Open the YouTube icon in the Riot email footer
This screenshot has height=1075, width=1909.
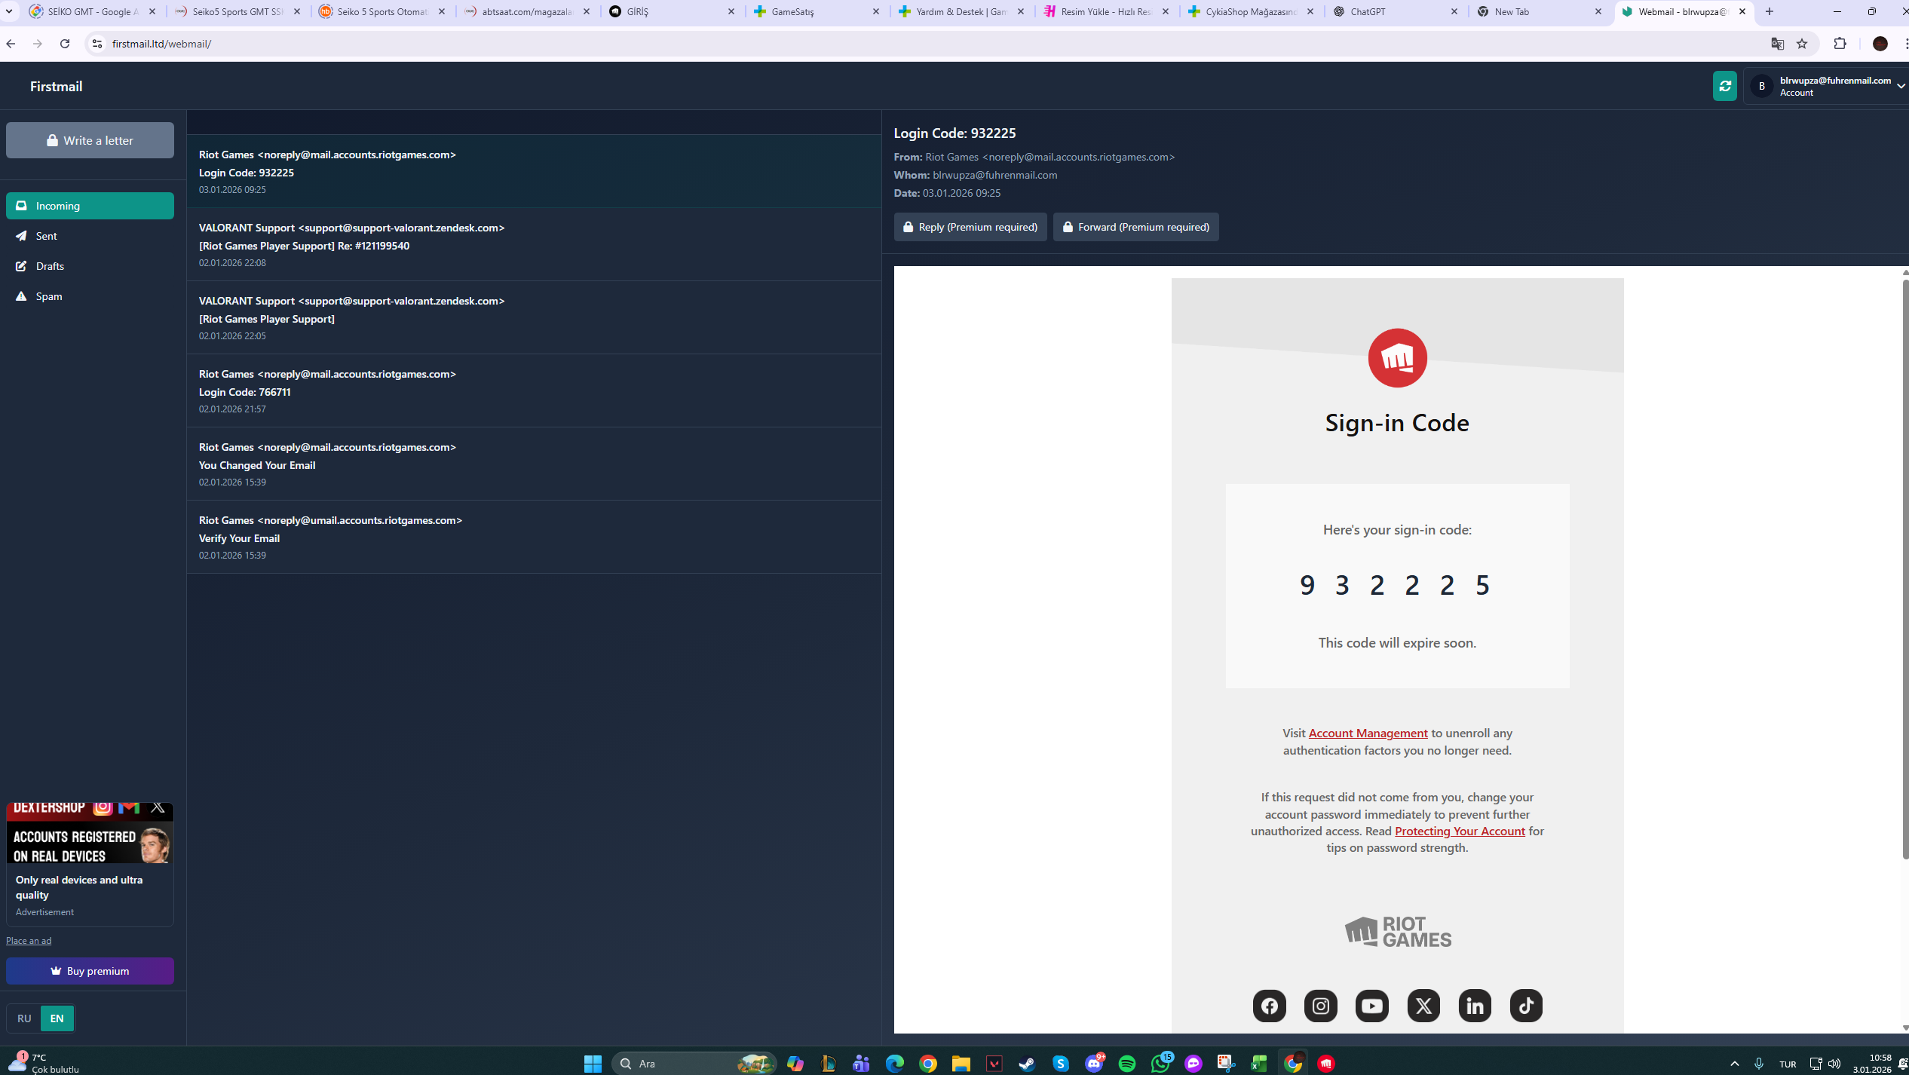[x=1372, y=1006]
